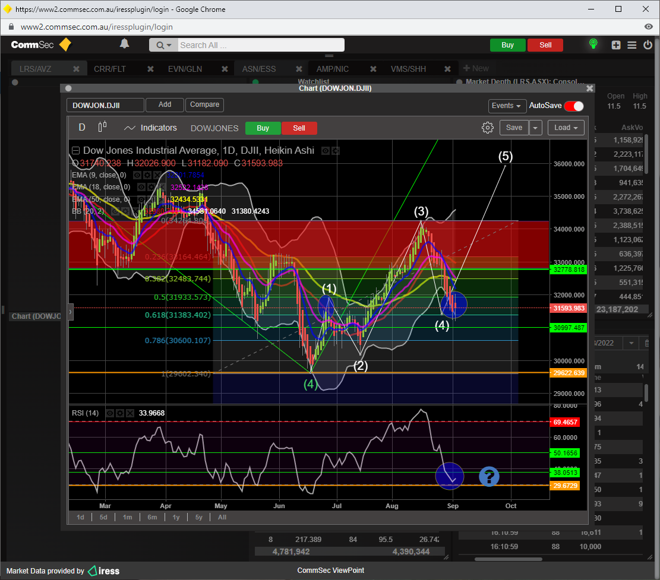The image size is (660, 580).
Task: Click the blue question mark marker
Action: 489,477
